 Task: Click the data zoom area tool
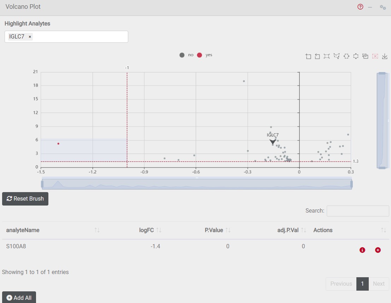click(308, 57)
